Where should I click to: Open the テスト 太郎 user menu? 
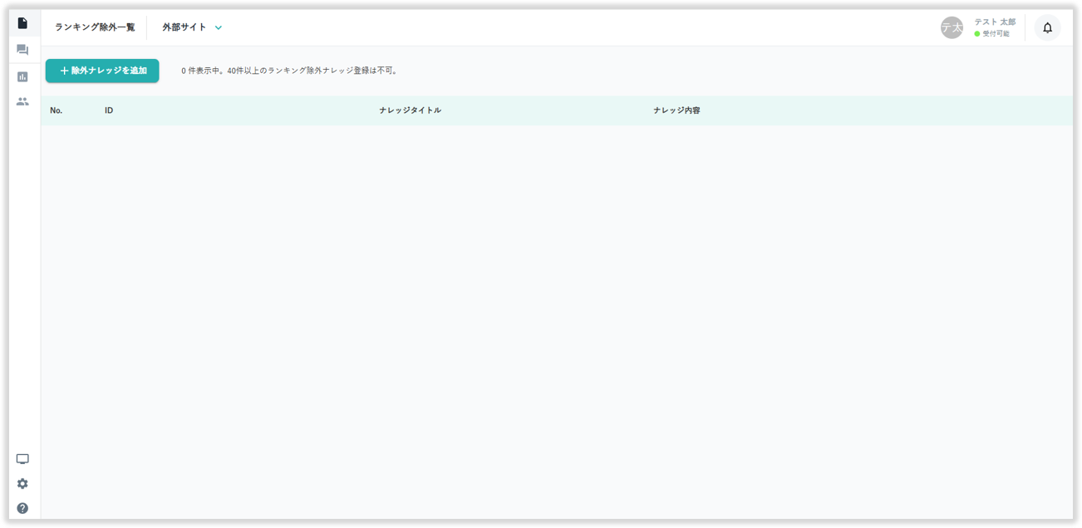point(995,22)
